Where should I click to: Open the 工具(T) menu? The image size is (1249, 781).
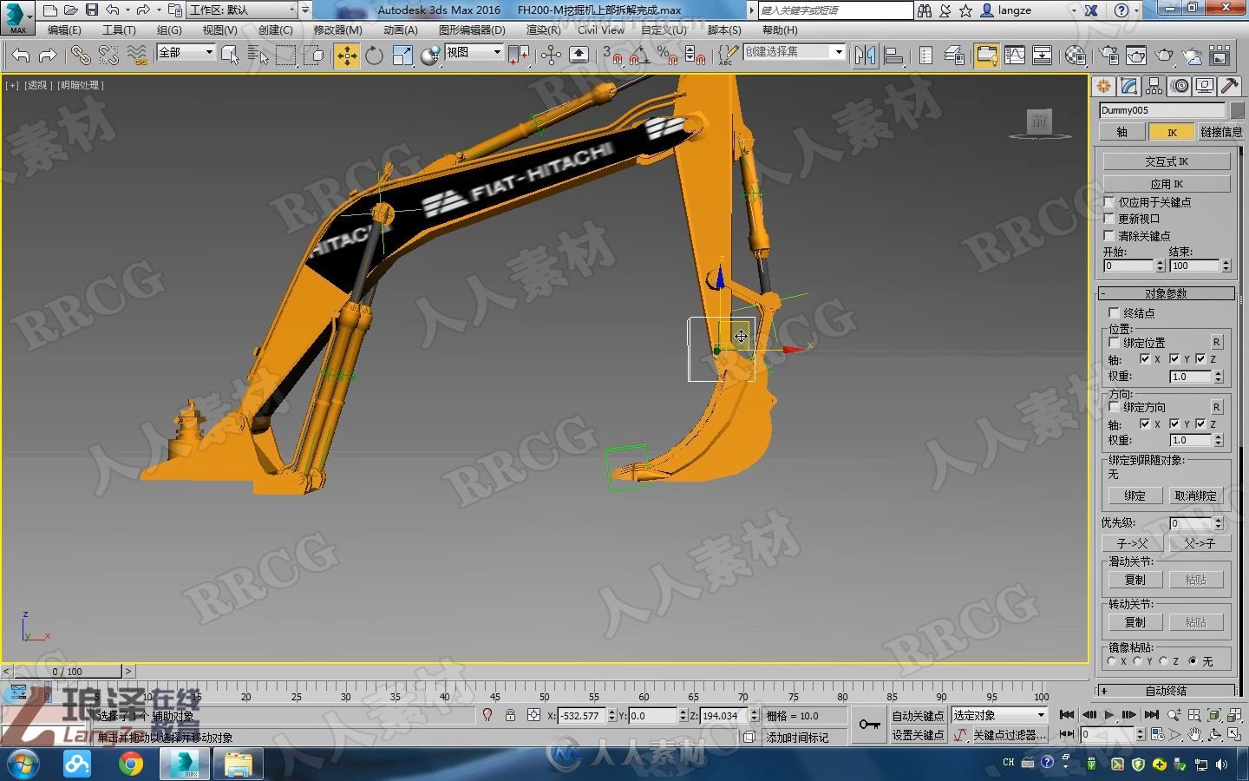click(x=119, y=30)
